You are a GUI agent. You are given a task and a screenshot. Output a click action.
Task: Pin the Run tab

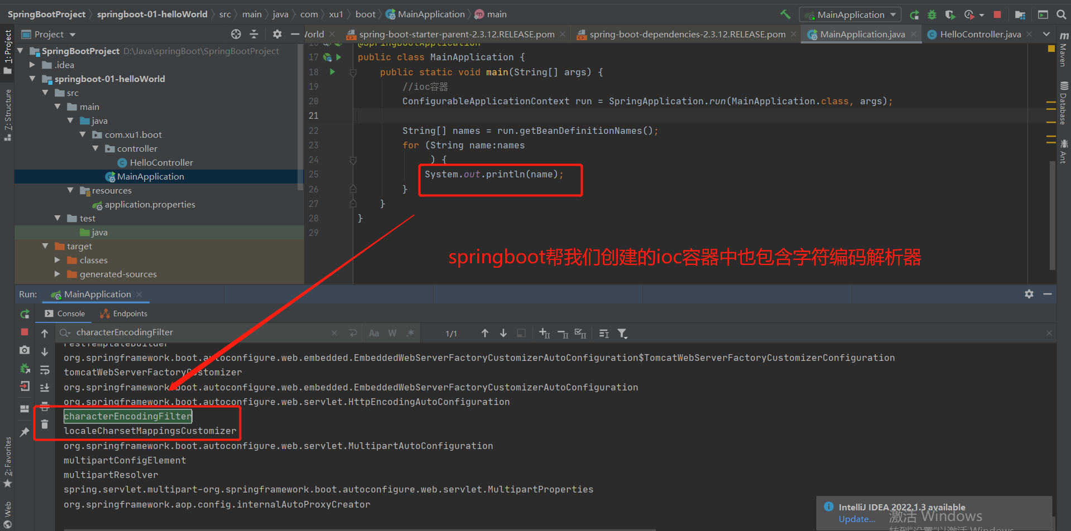pyautogui.click(x=25, y=432)
